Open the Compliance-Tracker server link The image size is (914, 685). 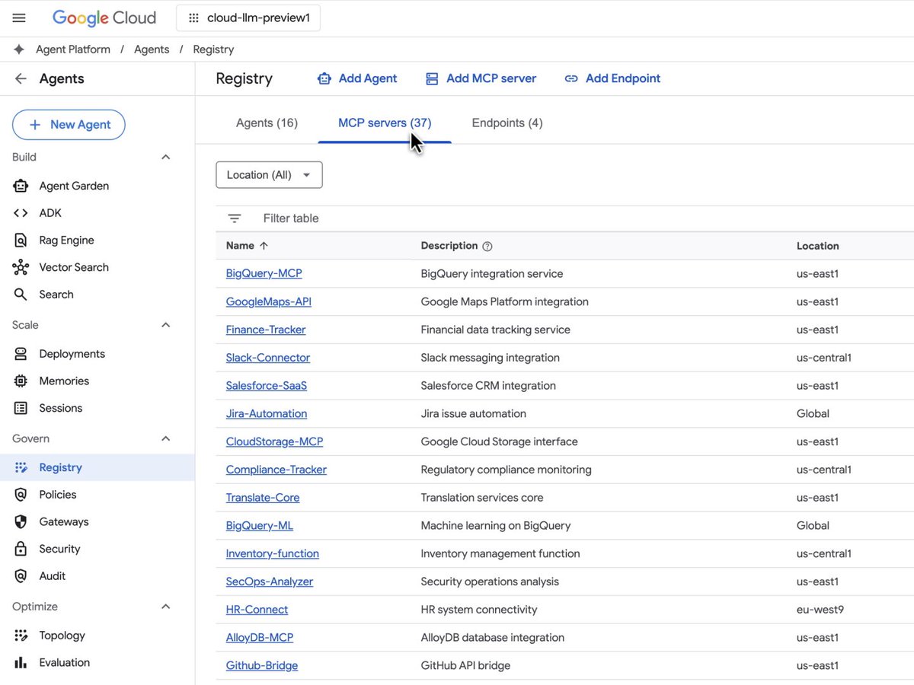[x=276, y=470]
